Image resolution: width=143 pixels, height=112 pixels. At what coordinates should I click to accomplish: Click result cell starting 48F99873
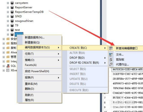click(127, 83)
